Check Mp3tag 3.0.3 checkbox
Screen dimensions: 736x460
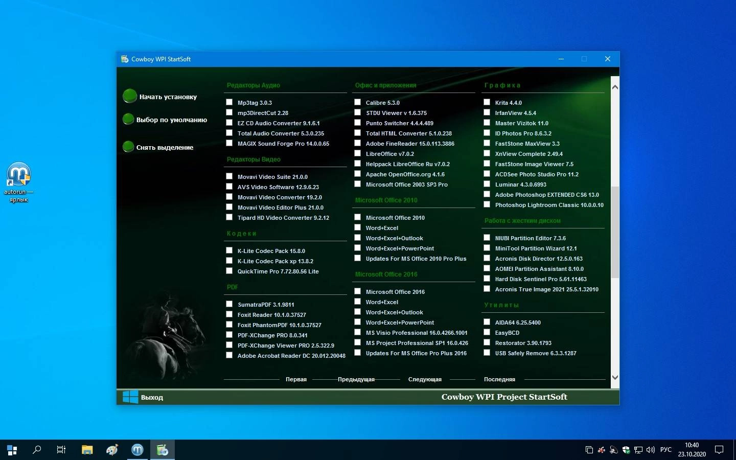[x=229, y=102]
